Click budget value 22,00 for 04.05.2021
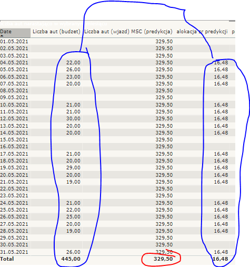Viewport: 250px width, 267px height. point(73,63)
